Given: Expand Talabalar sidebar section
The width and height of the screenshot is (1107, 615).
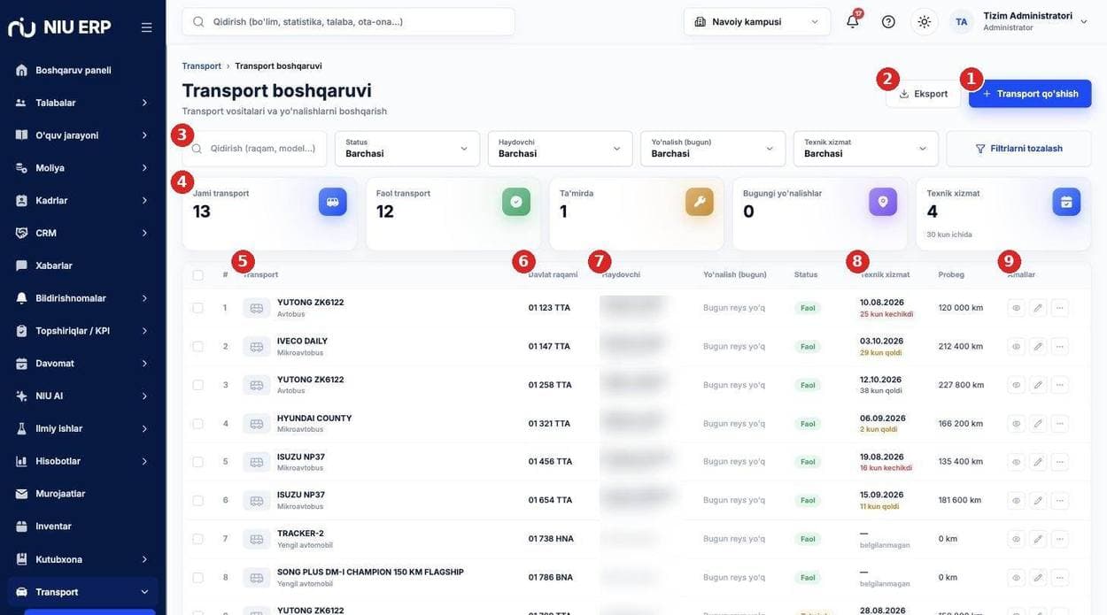Looking at the screenshot, I should pos(82,103).
